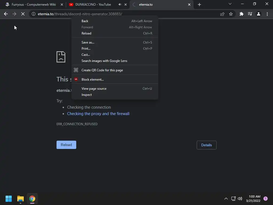The image size is (273, 205).
Task: Open the tab search chevron
Action: click(x=230, y=4)
